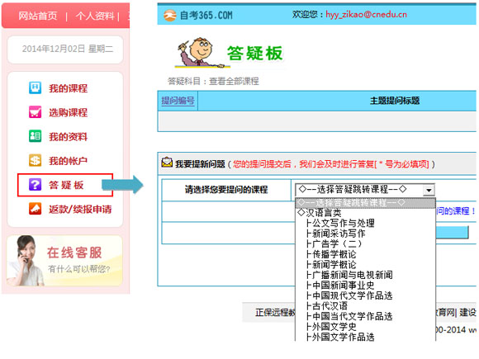
Task: Click the 请选择您要提问的课程 label
Action: [226, 190]
